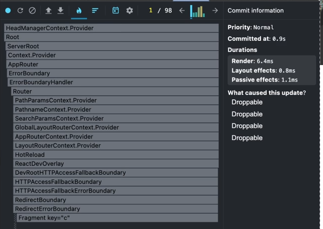The width and height of the screenshot is (323, 229).
Task: Reload and start profiling icon
Action: tap(20, 10)
